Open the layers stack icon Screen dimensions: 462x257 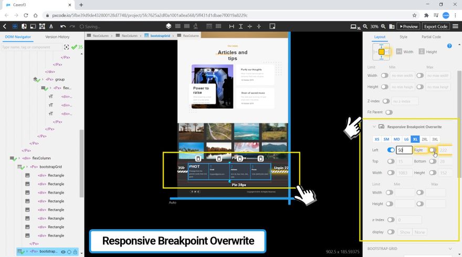click(x=169, y=26)
